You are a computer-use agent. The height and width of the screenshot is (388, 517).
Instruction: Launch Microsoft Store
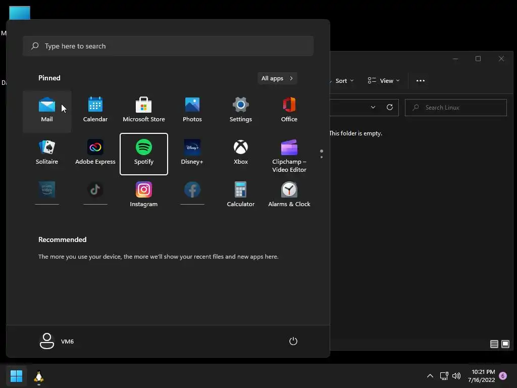[x=144, y=112]
